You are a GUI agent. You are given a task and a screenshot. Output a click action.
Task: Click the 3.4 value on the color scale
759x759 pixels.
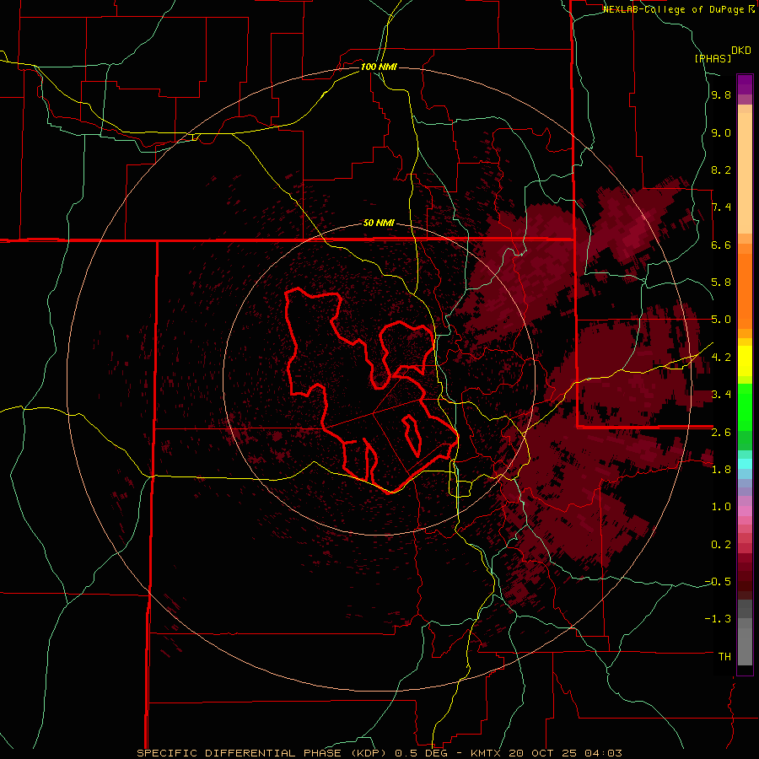721,395
